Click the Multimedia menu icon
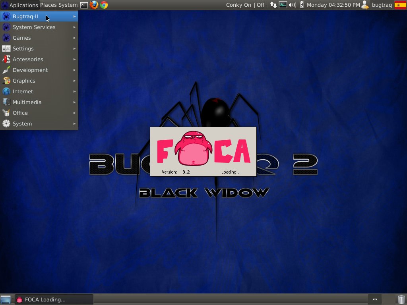Image resolution: width=407 pixels, height=305 pixels. pyautogui.click(x=6, y=102)
